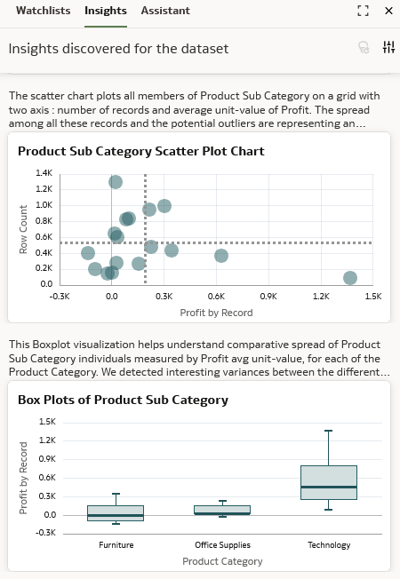Select the scatter dot at 0.6K profit
Viewport: 400px width, 579px height.
[221, 256]
